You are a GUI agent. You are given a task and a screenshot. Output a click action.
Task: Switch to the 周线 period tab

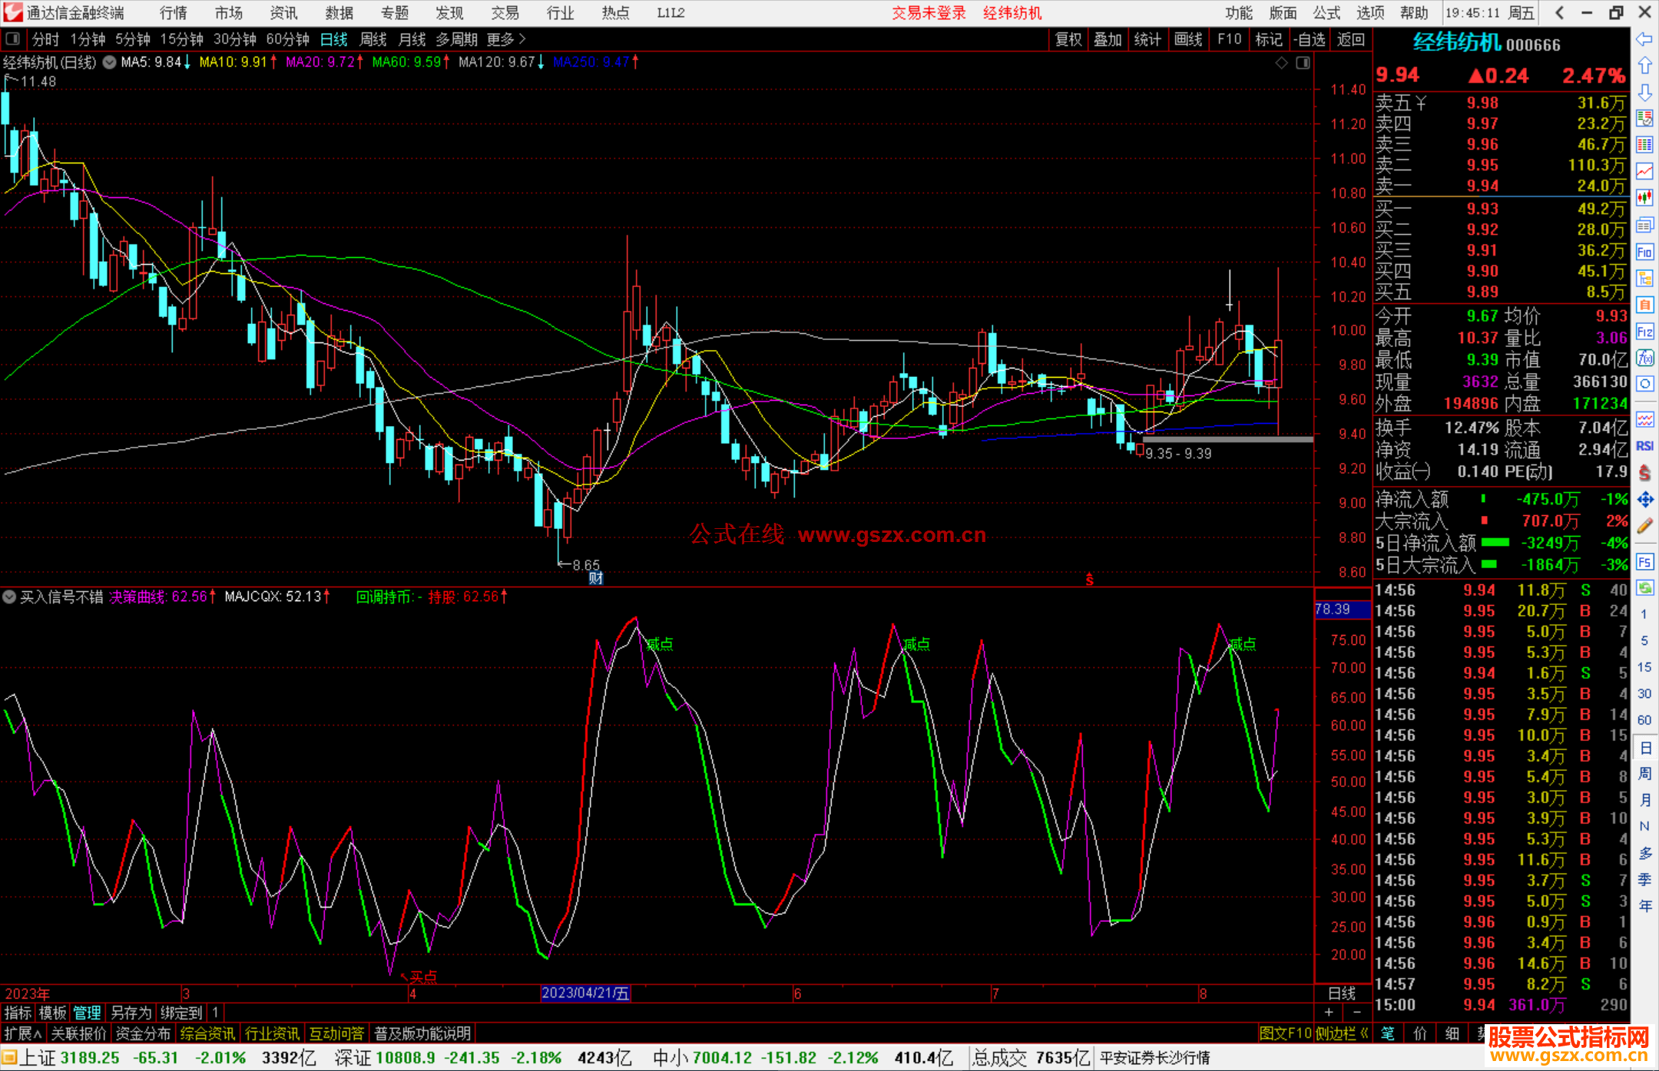click(x=373, y=39)
